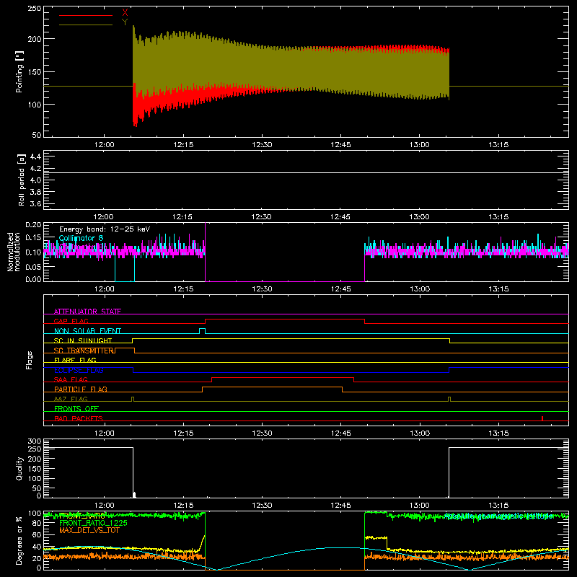Viewport: 577px width, 577px height.
Task: Click the 'Quality' axis label
Action: (19, 468)
